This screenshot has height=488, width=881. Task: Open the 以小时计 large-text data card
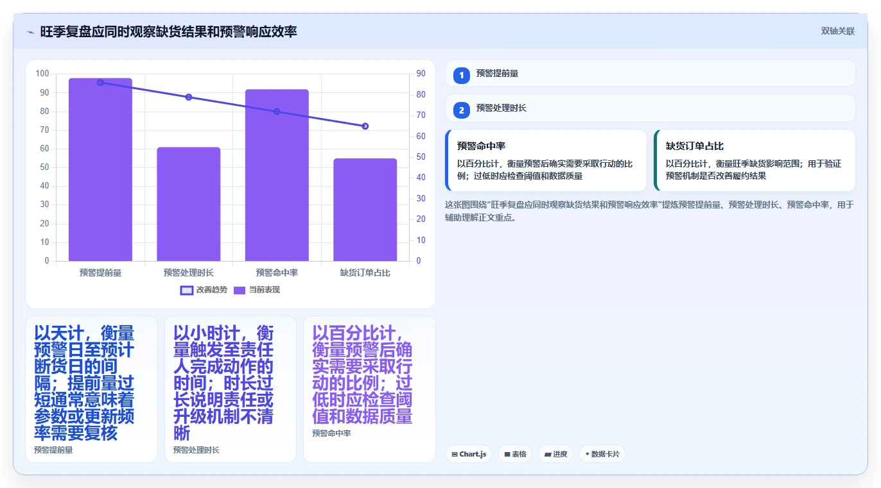231,389
